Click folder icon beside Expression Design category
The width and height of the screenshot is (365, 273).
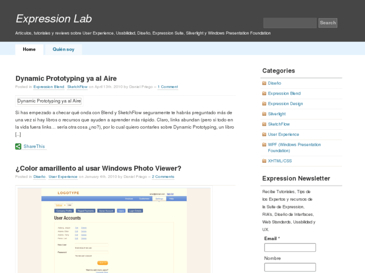tap(264, 104)
